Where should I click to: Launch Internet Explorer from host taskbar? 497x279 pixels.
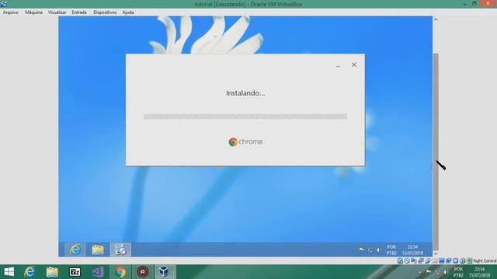point(30,272)
